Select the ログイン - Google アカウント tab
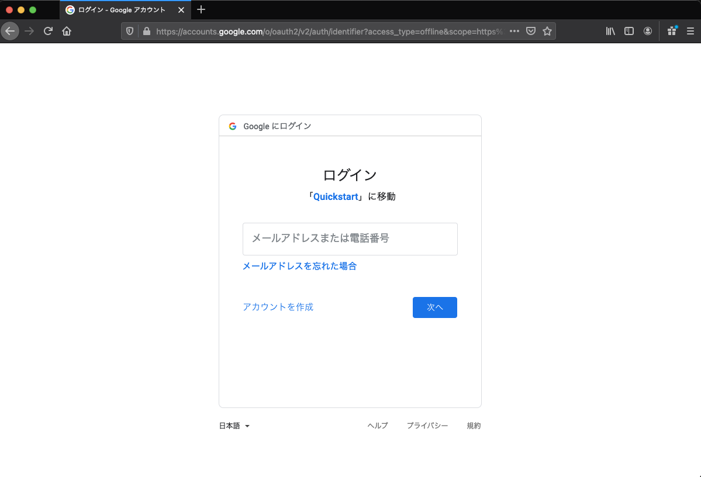The height and width of the screenshot is (477, 701). (125, 10)
